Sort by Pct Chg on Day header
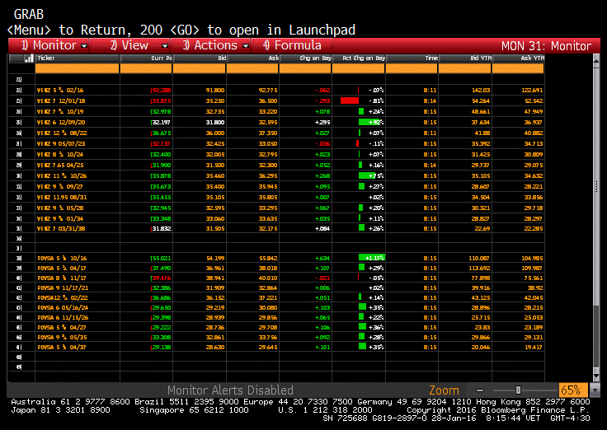The width and height of the screenshot is (607, 430). point(359,58)
